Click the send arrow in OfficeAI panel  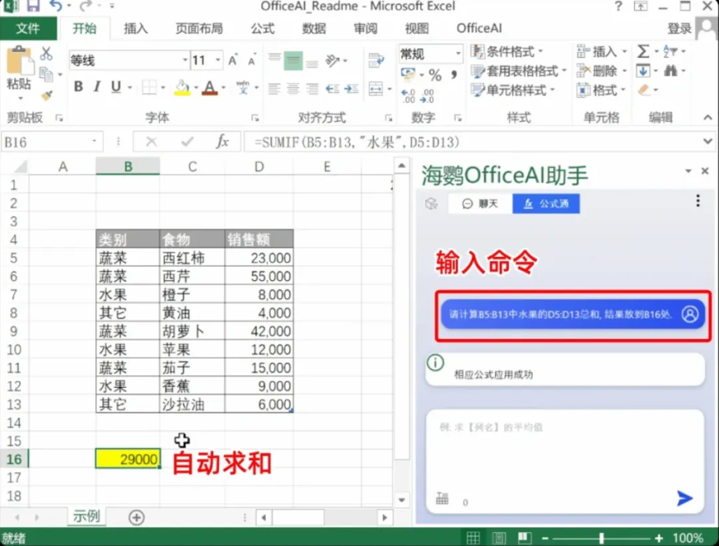684,498
